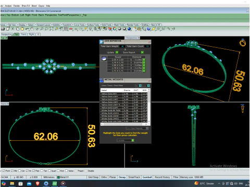
Task: Open File Explorer from taskbar
Action: click(x=12, y=183)
